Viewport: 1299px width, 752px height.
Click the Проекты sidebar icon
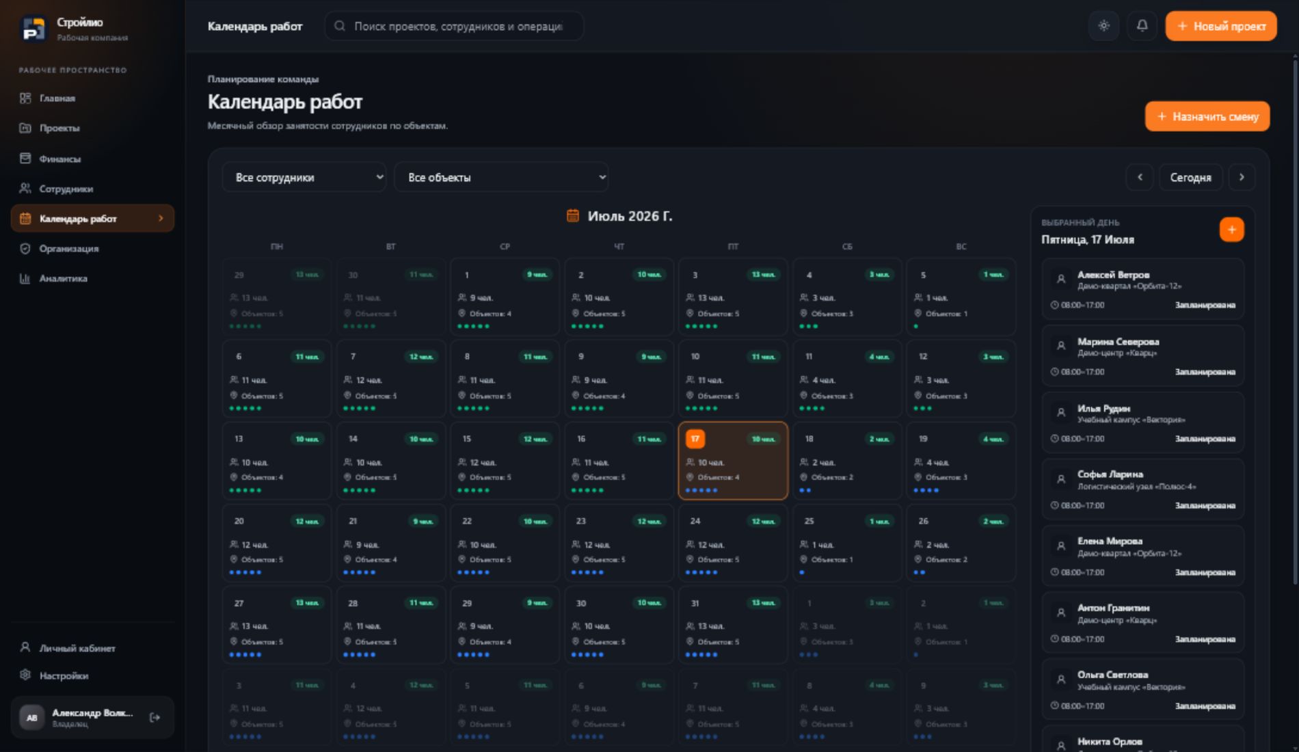click(25, 128)
